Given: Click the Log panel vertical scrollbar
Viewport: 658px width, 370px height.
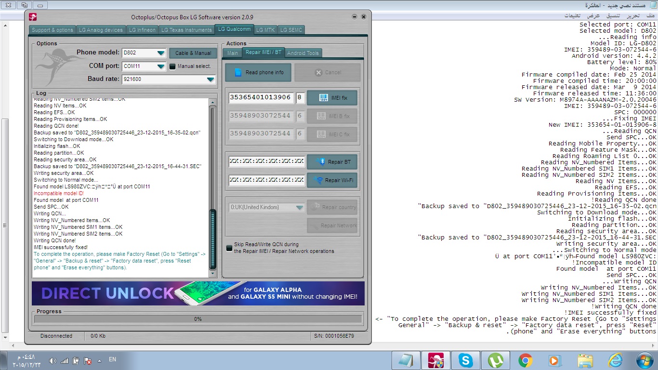Looking at the screenshot, I should (x=213, y=188).
